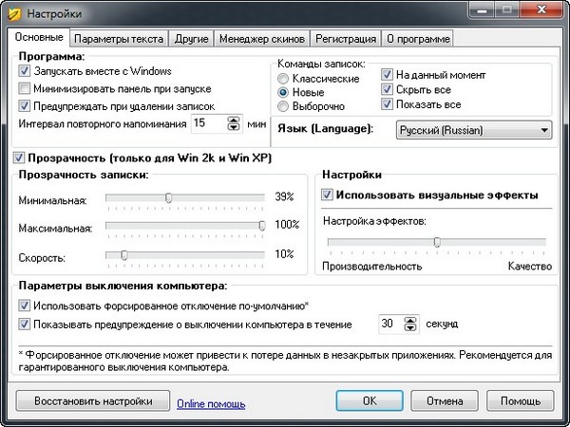Toggle Использовать визуальные эффекты checkbox

[x=329, y=195]
